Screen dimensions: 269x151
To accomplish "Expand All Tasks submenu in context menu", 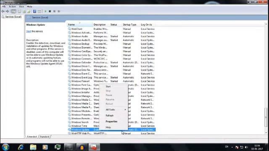I will click(x=113, y=109).
